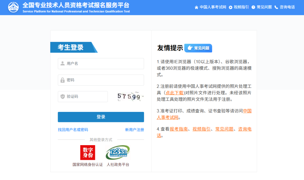Screen dimensions: 304x180
Task: Click the question mark icon beside 常见问题
Action: [x=253, y=7]
